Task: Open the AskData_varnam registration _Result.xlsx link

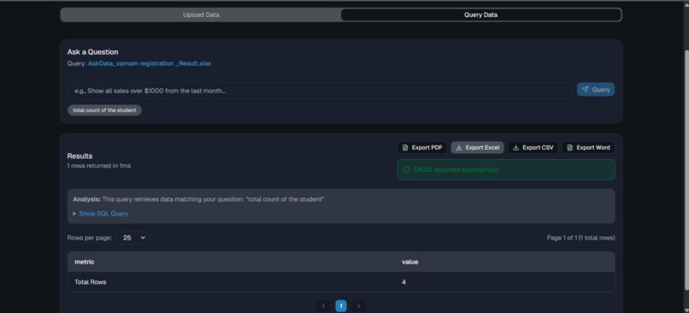Action: pyautogui.click(x=150, y=63)
